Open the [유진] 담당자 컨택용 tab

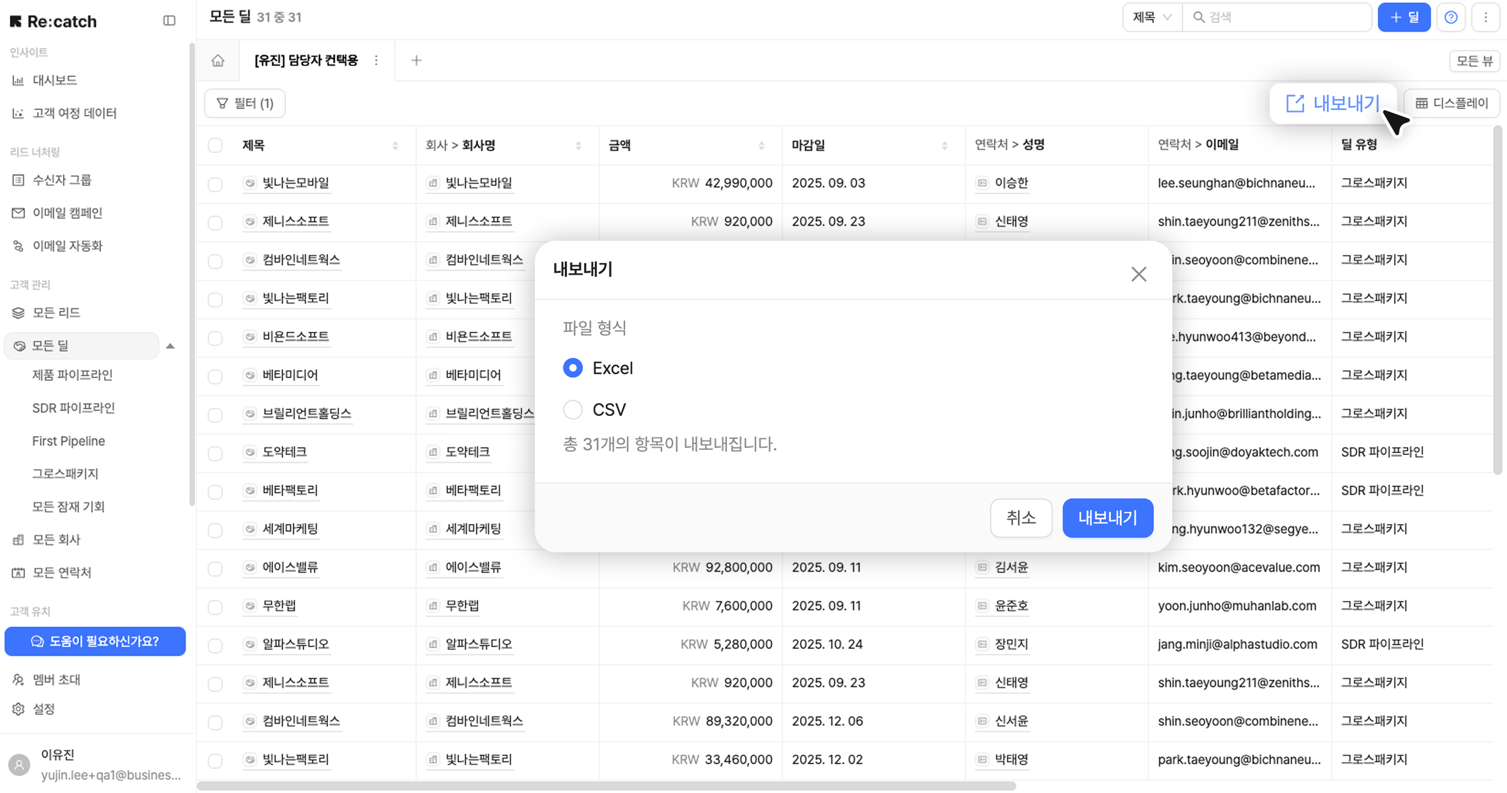coord(306,60)
